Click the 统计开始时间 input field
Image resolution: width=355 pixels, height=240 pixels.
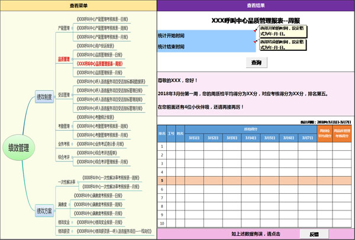tap(206, 35)
